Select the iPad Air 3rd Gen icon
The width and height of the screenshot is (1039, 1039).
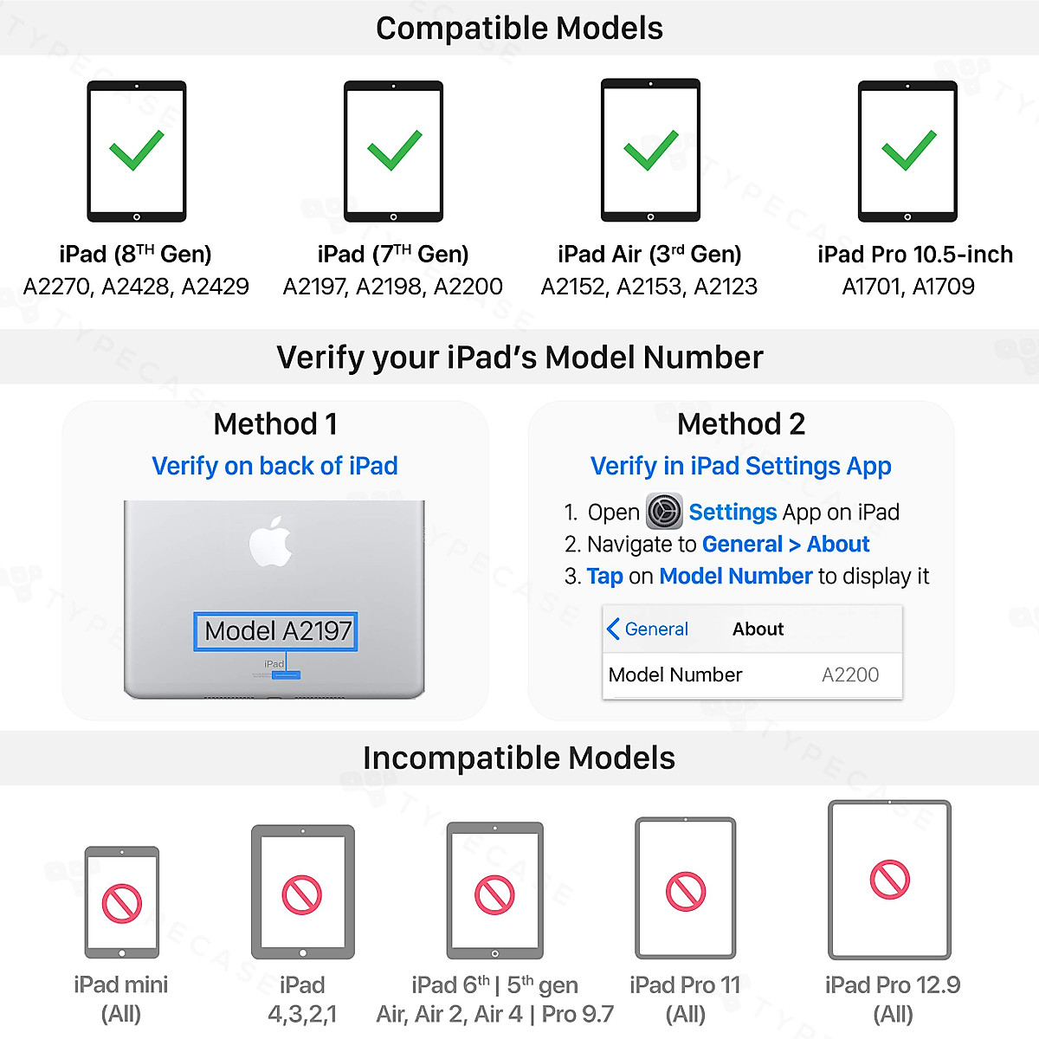pos(650,152)
